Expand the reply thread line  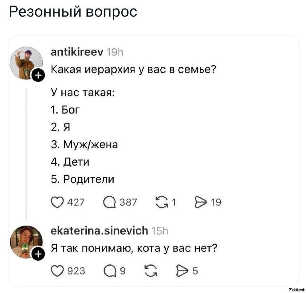tap(27, 151)
